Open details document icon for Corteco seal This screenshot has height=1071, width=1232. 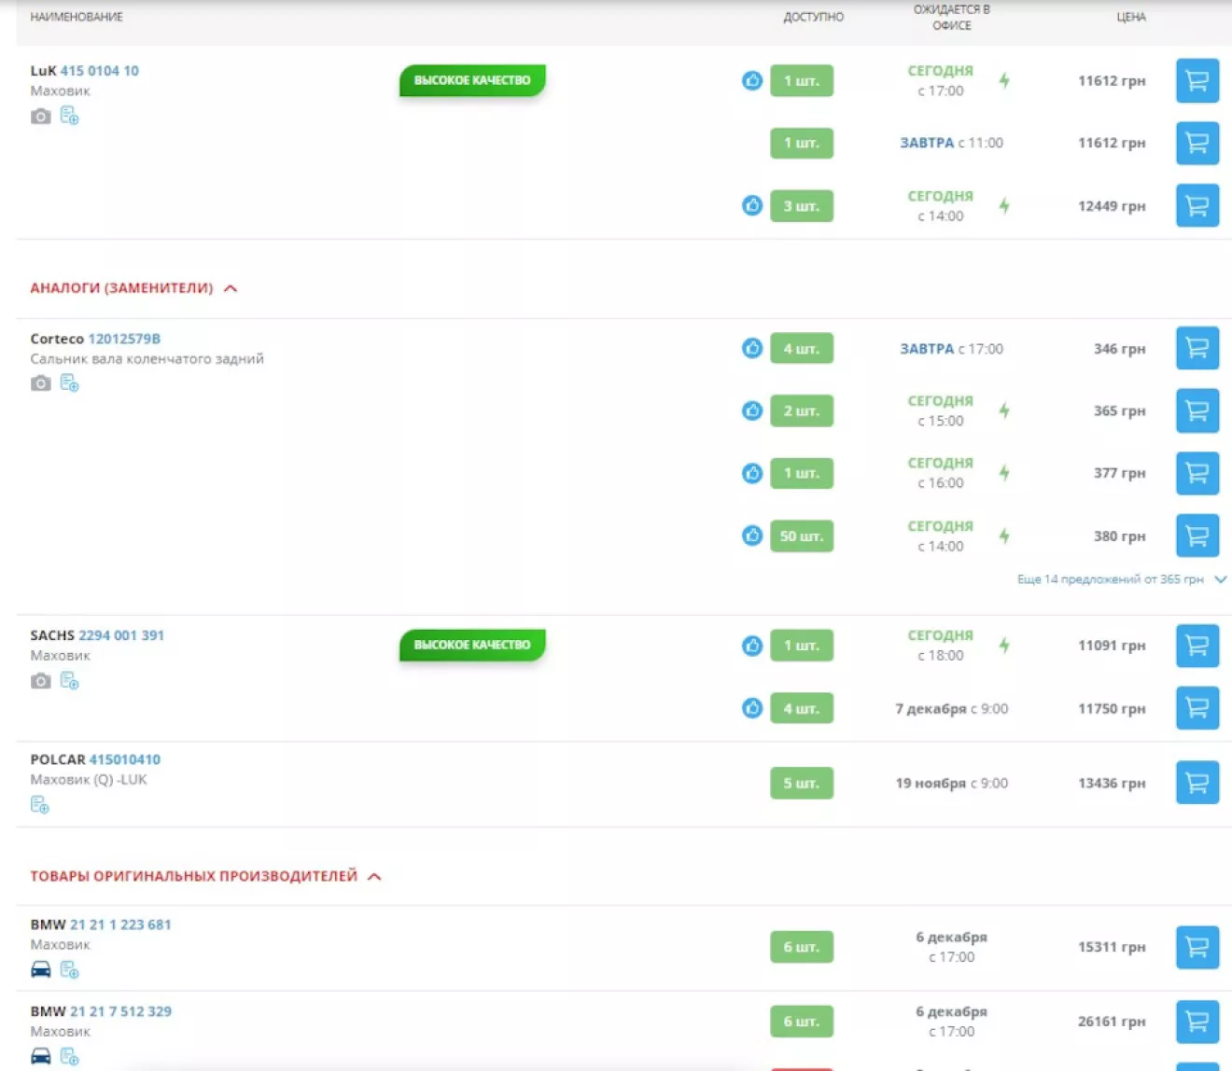tap(69, 382)
